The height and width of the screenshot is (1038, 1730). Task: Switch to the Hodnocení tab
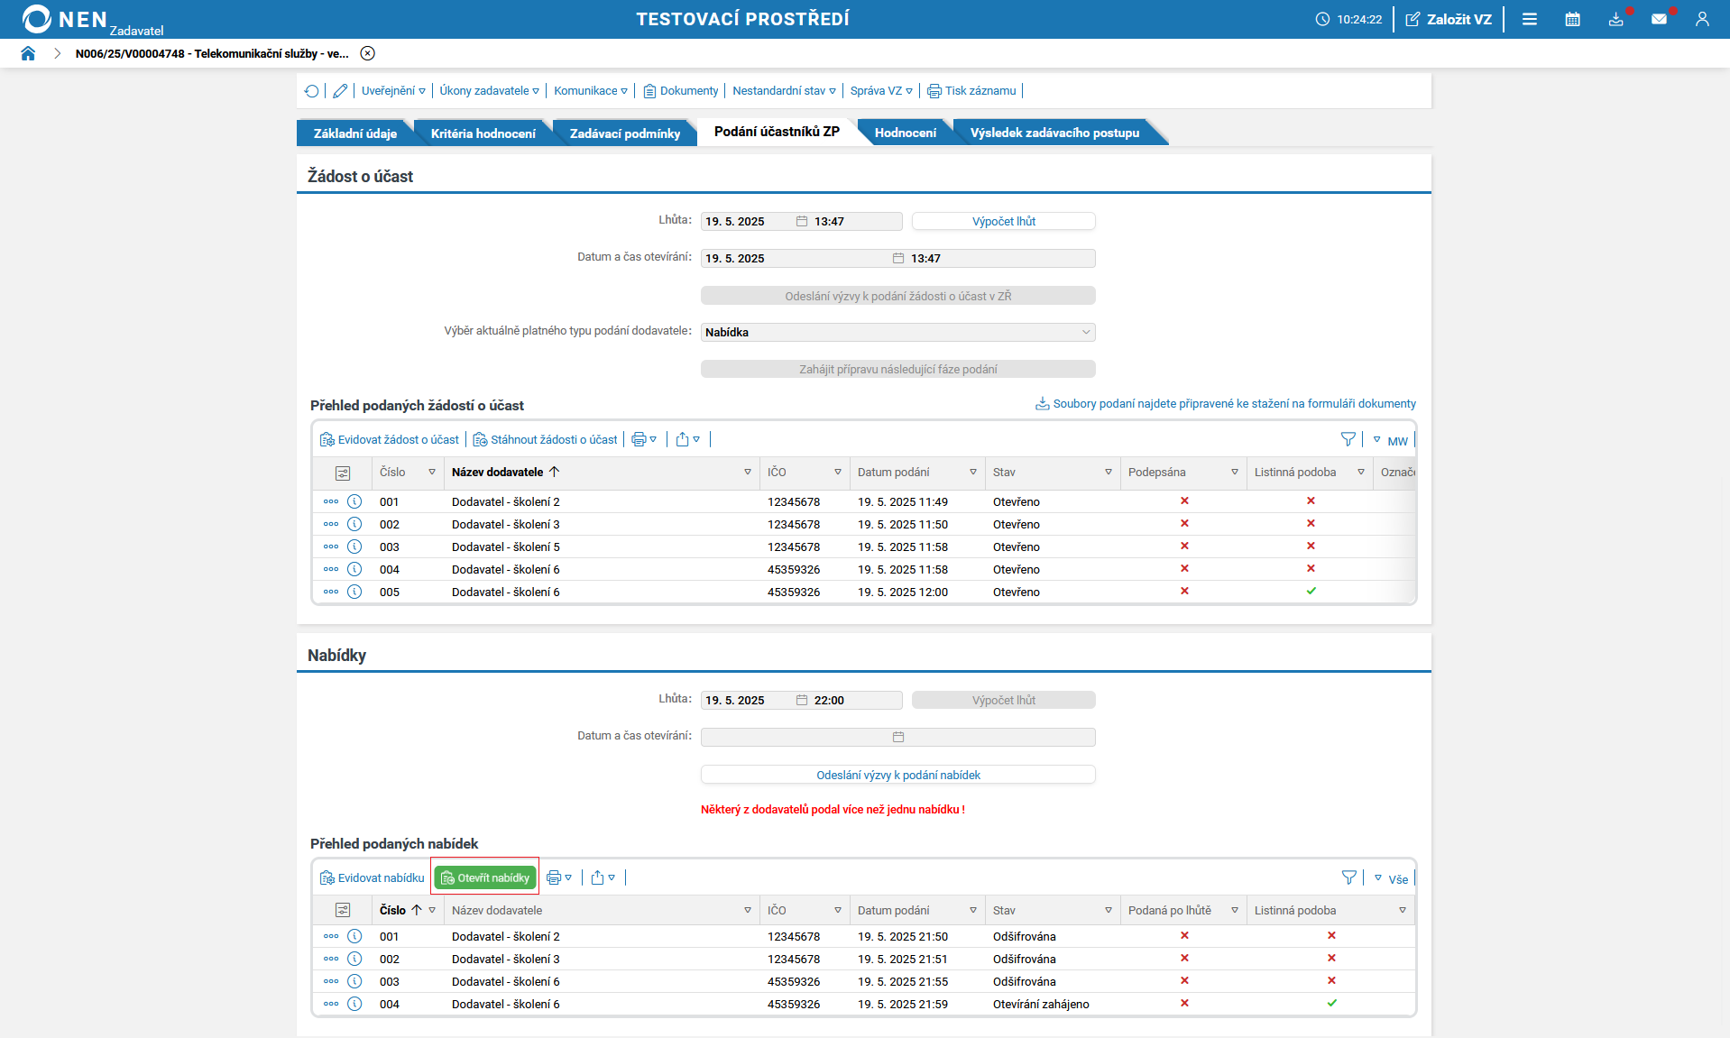coord(905,133)
